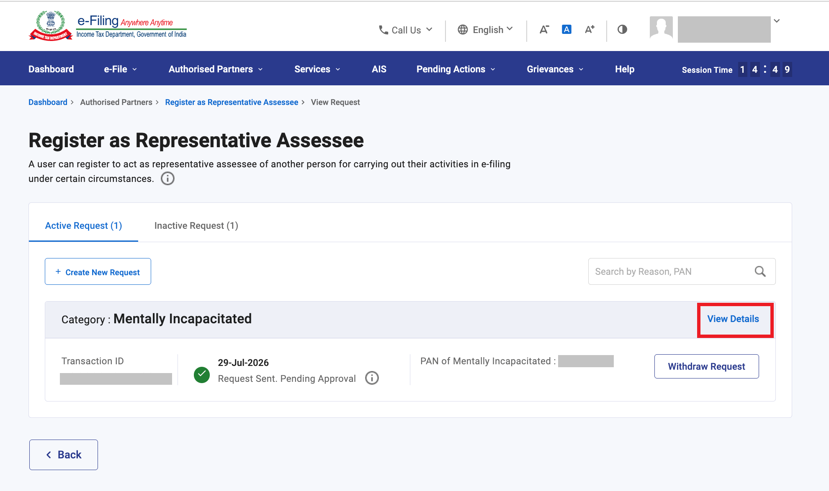Click the Transaction ID label
The width and height of the screenshot is (829, 491).
[x=93, y=361]
